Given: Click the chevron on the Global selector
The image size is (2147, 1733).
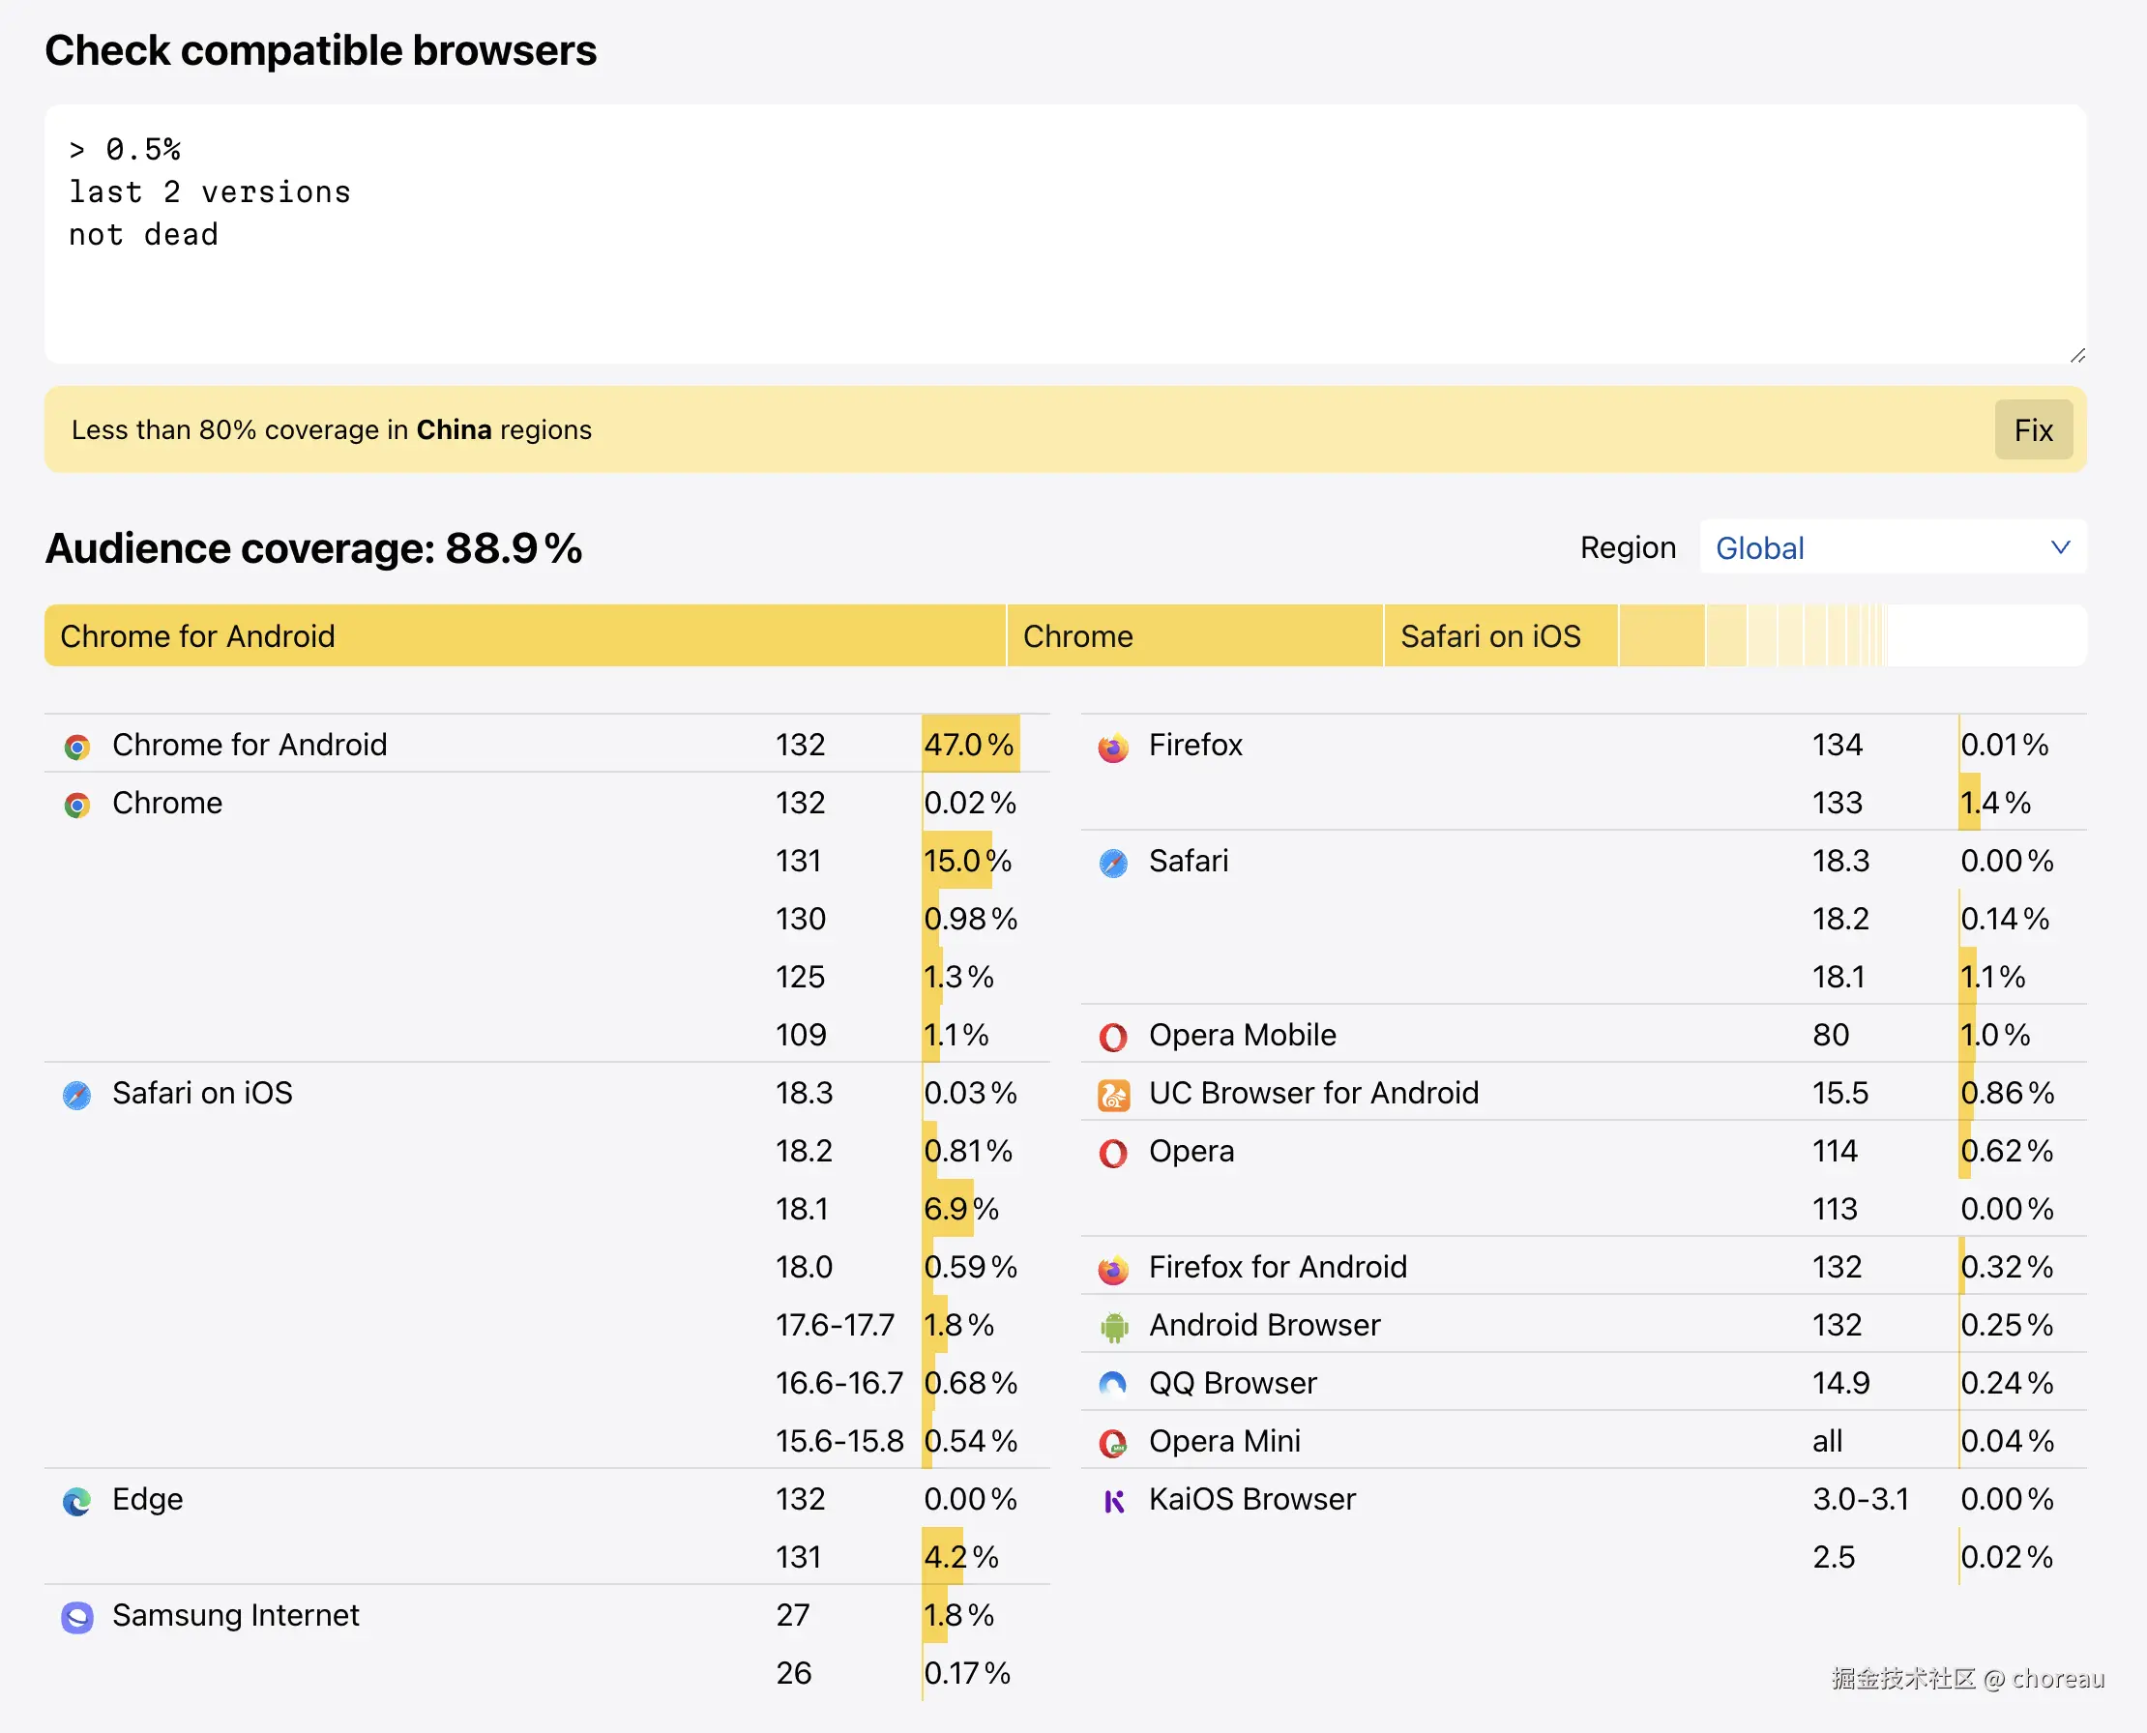Looking at the screenshot, I should click(x=2059, y=547).
